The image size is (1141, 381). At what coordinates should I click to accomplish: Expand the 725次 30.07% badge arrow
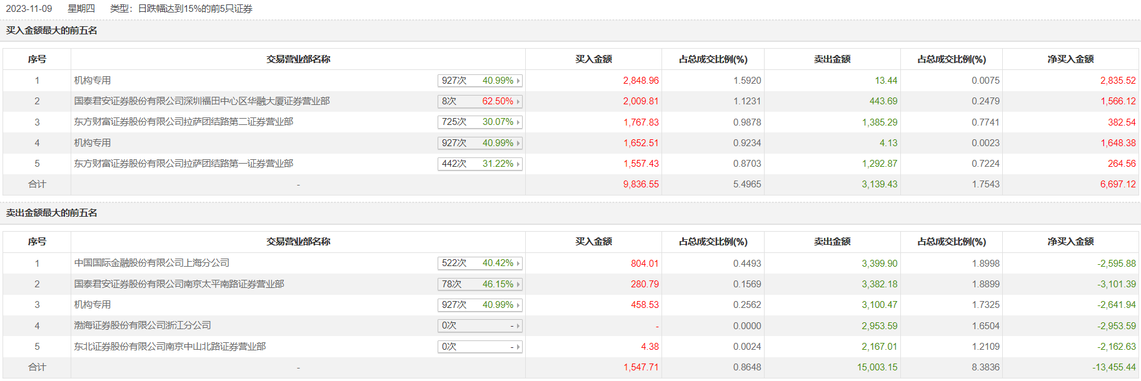coord(518,122)
